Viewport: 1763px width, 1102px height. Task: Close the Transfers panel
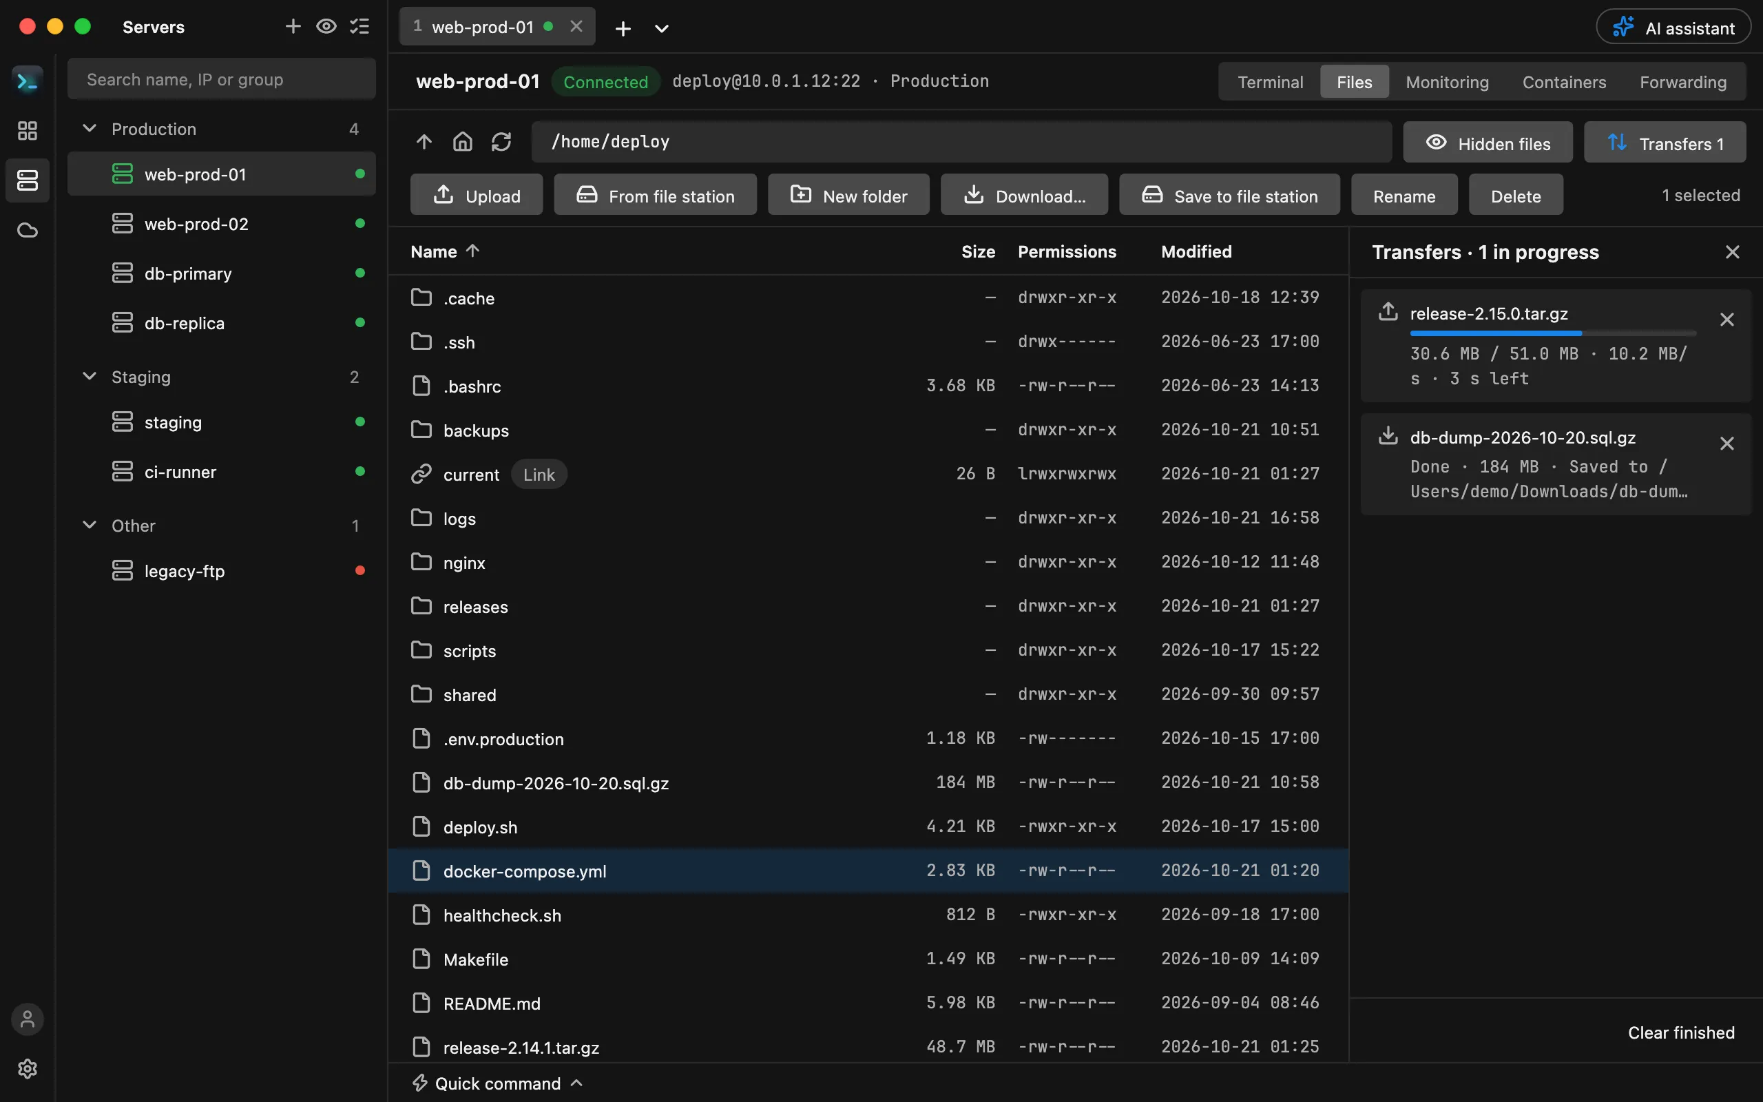[1733, 252]
